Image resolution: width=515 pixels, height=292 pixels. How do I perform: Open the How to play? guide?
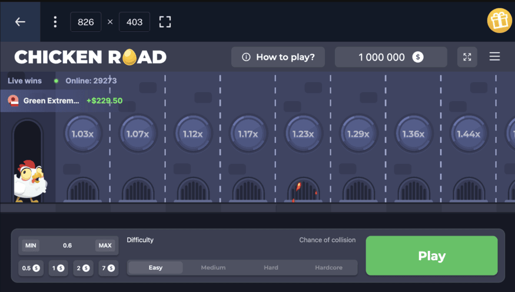pos(278,57)
